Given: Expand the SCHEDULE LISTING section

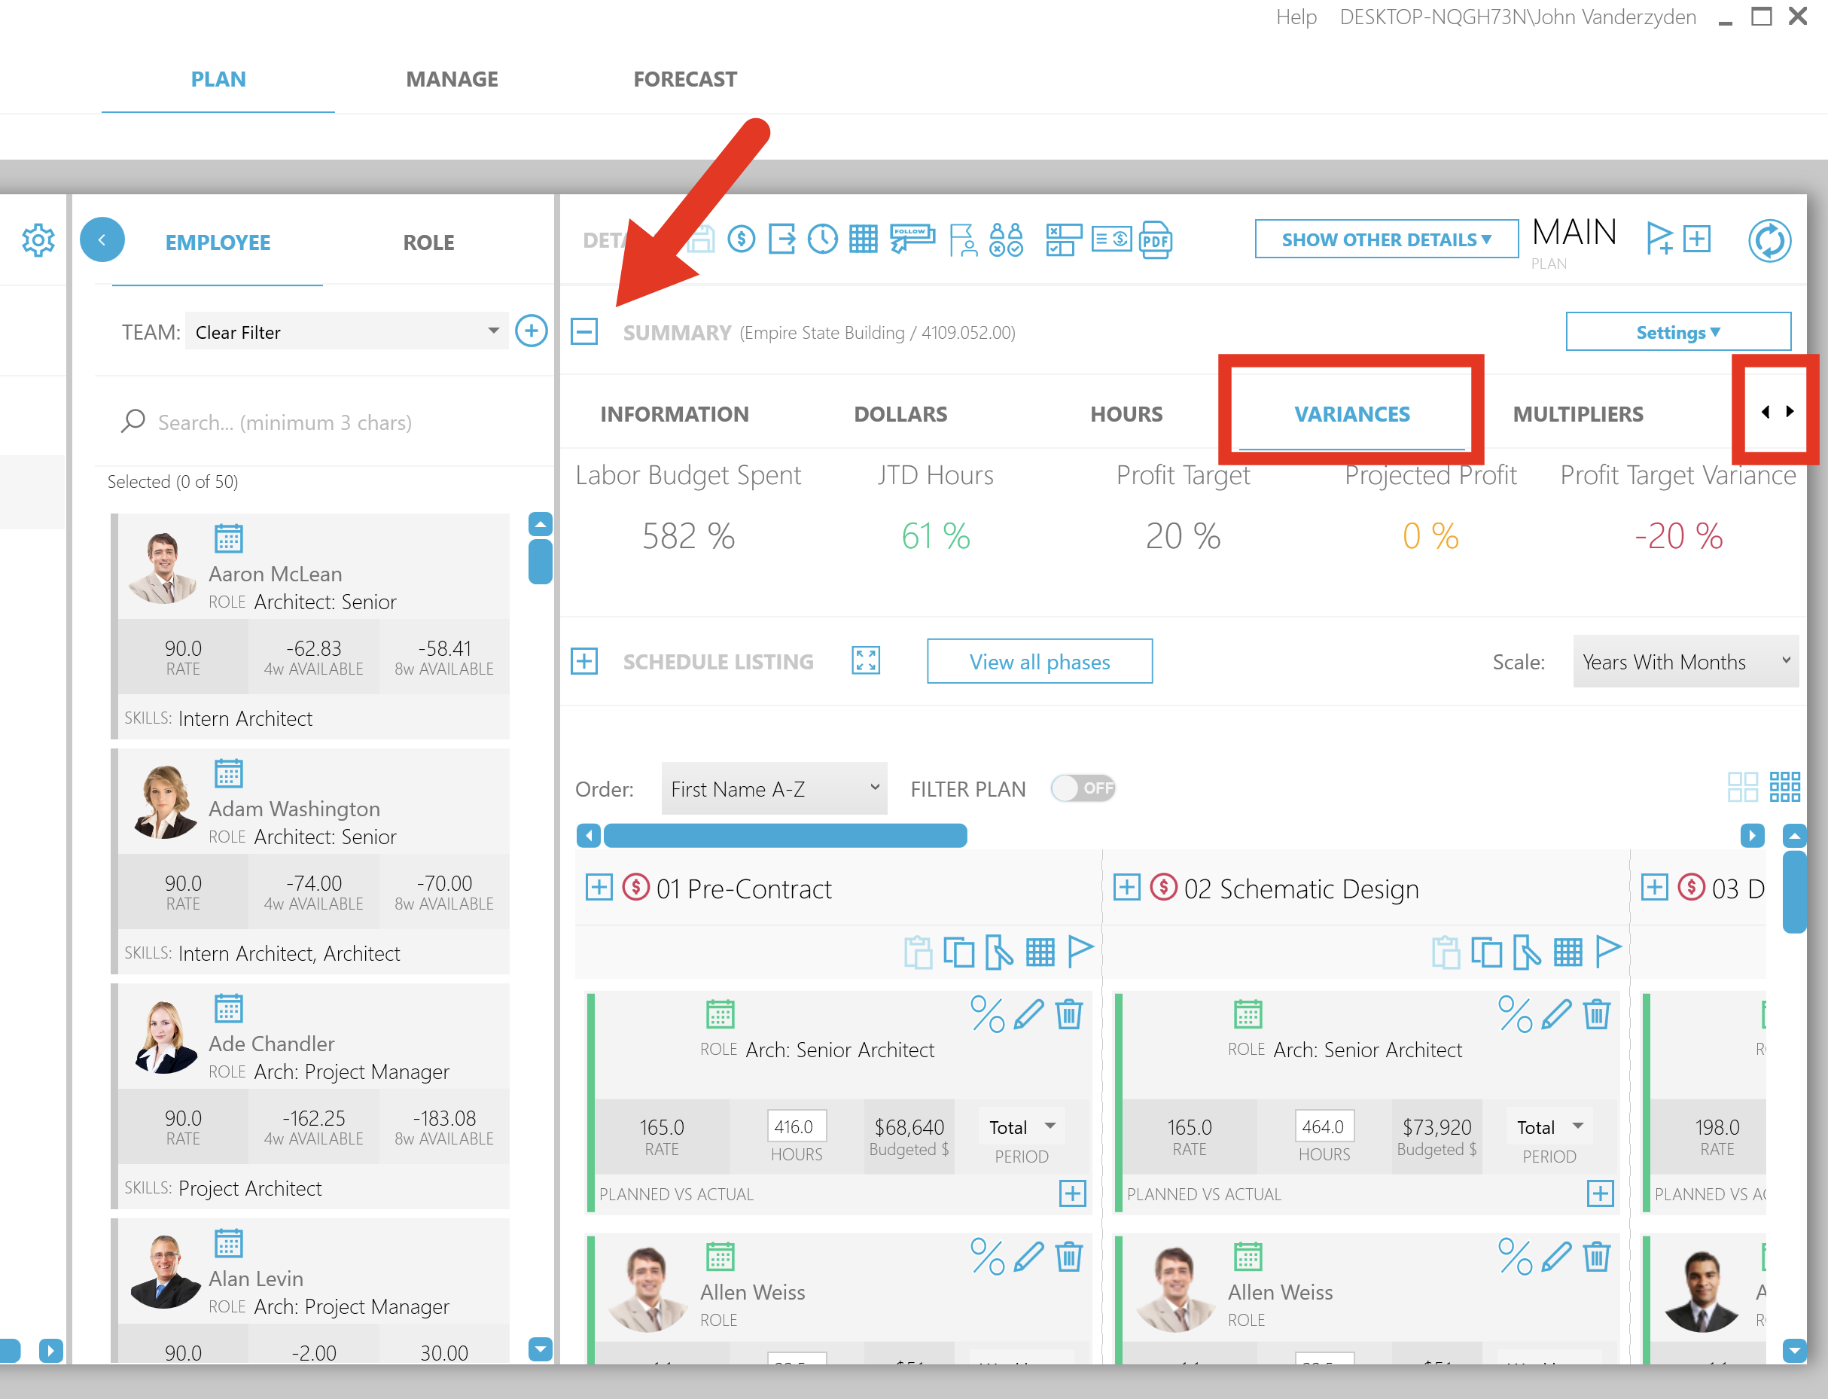Looking at the screenshot, I should (x=584, y=661).
